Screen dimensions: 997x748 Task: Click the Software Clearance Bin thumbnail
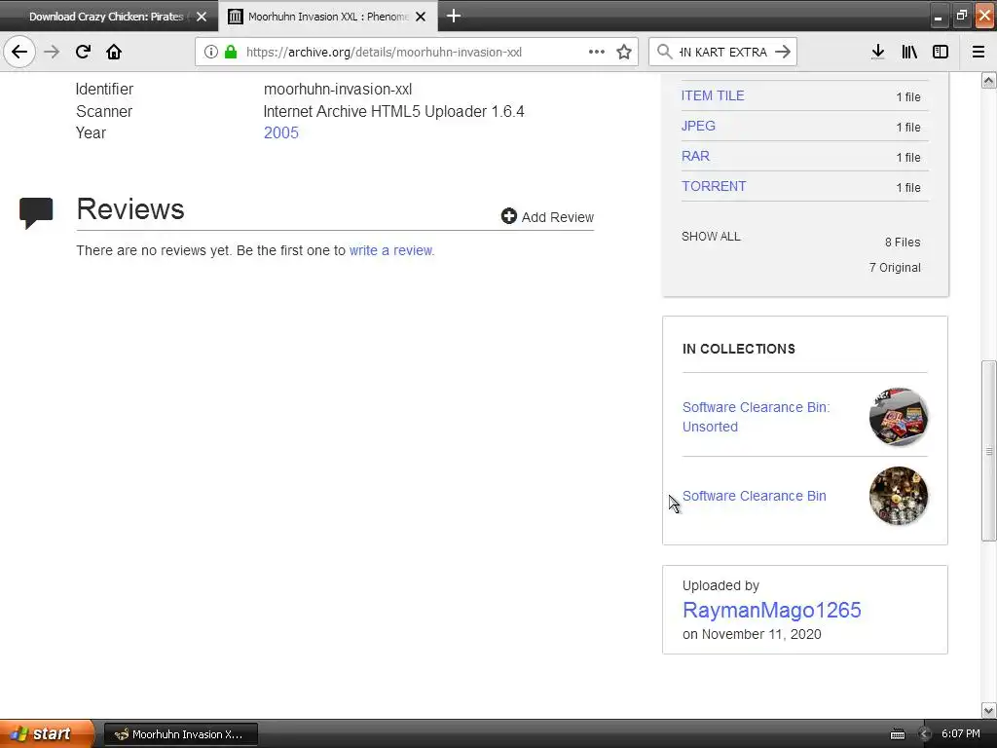[899, 496]
